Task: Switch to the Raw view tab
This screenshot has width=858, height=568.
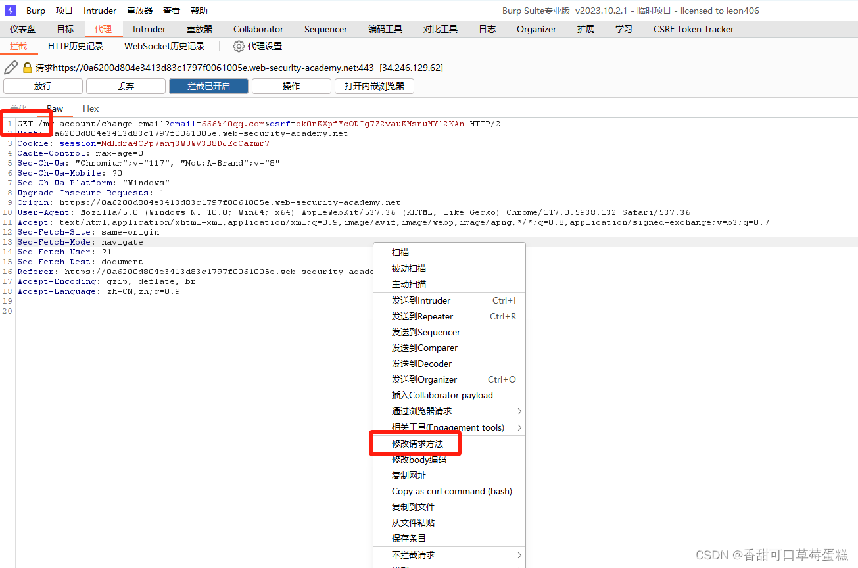Action: click(x=55, y=108)
